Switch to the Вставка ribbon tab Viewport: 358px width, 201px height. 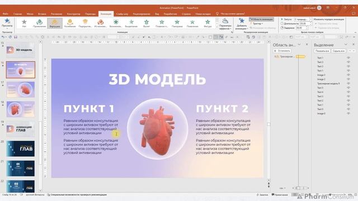(42, 14)
